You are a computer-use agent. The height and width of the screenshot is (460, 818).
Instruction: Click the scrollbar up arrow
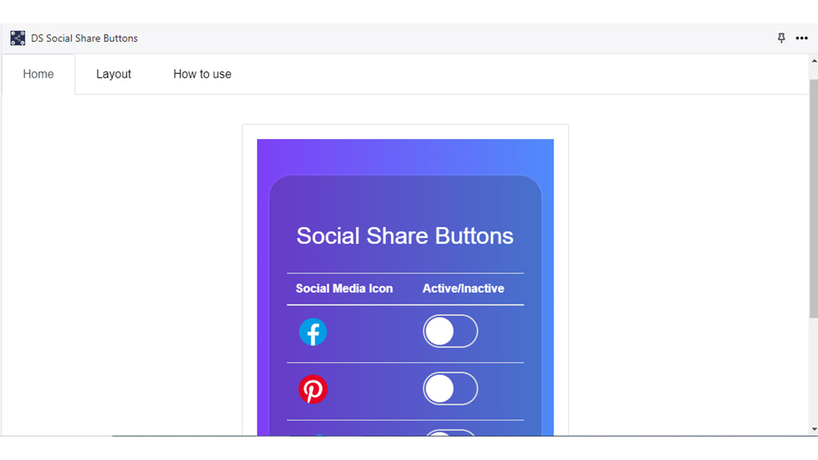(x=813, y=59)
